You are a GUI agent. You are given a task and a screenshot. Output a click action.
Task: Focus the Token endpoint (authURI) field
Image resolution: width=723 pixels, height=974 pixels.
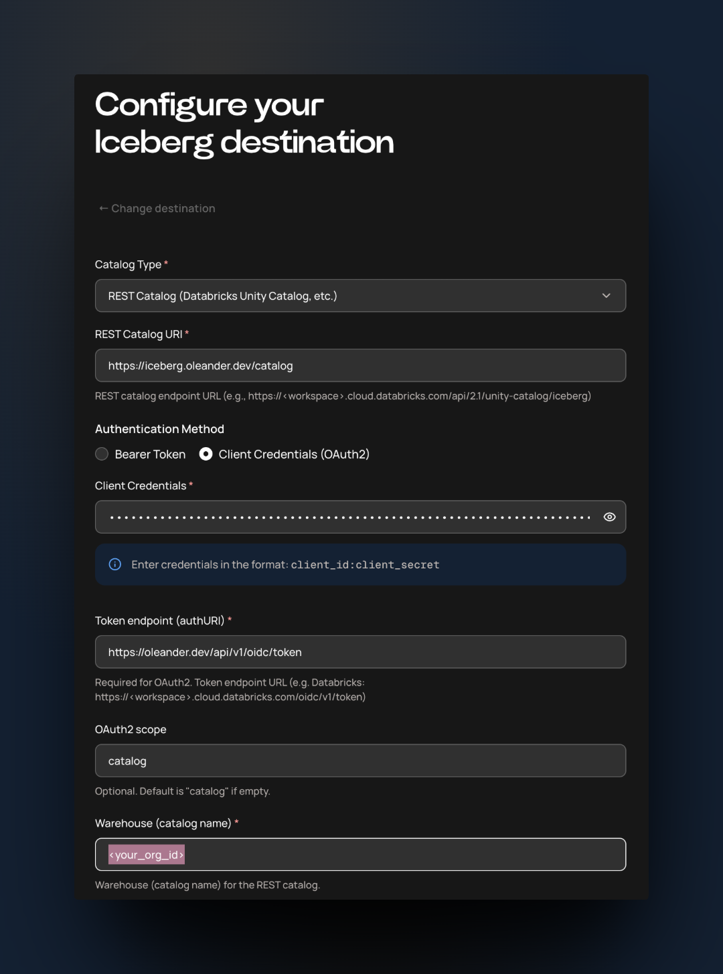coord(360,652)
